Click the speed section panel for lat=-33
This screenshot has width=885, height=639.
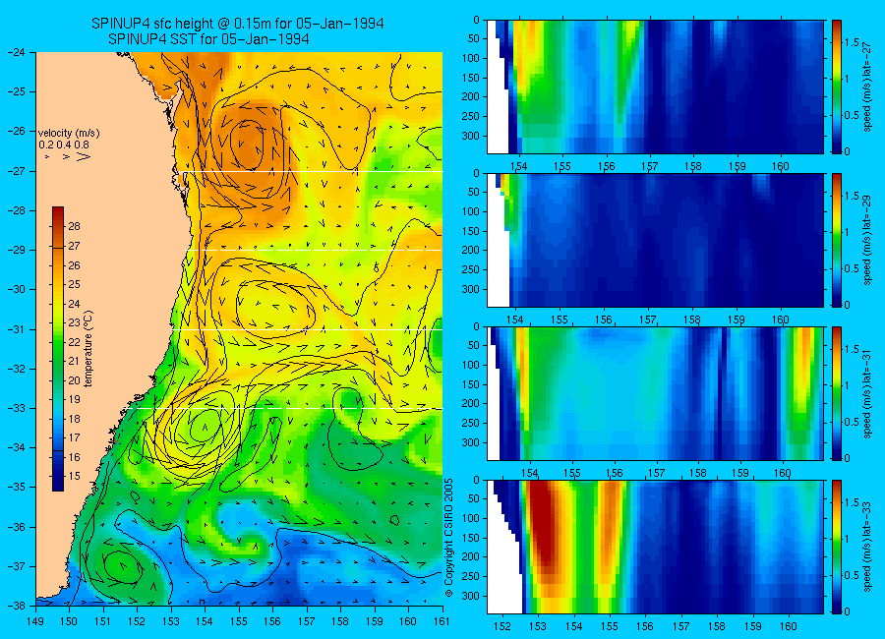point(655,547)
